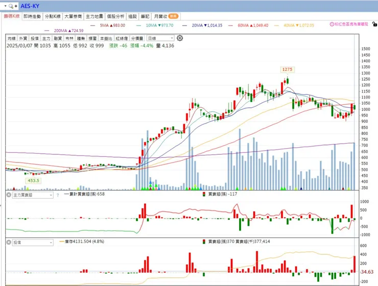The height and width of the screenshot is (286, 378).
Task: Click the AES-KY stock title
Action: click(x=30, y=6)
